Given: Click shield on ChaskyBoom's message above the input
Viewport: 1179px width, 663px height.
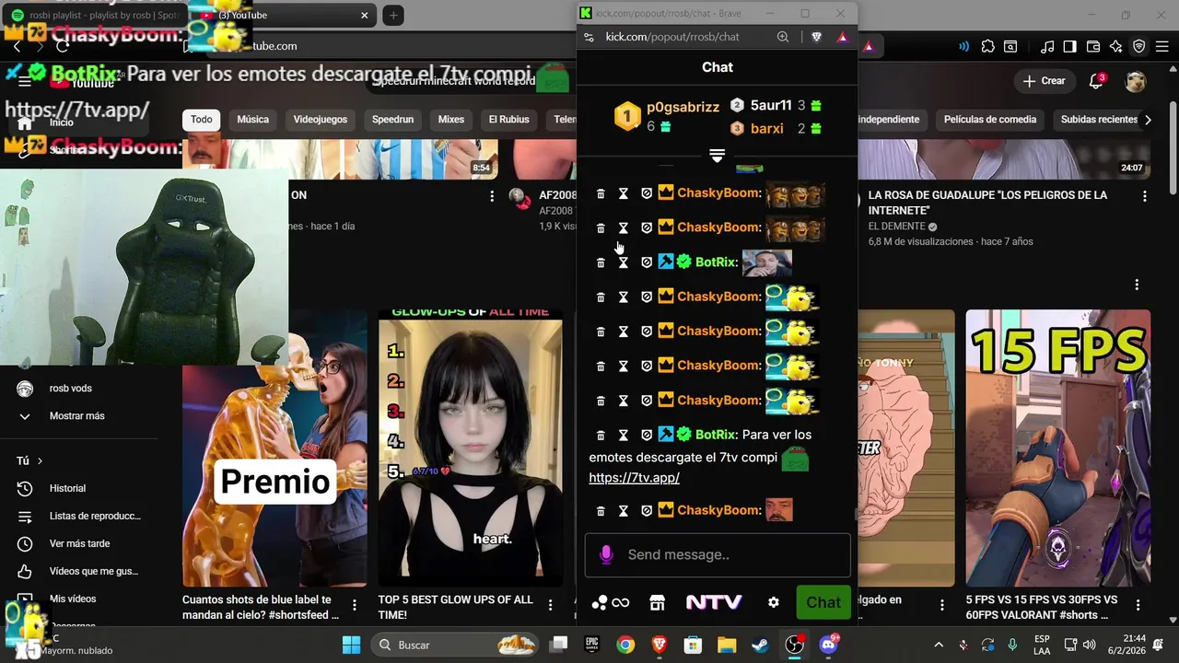Looking at the screenshot, I should [x=647, y=510].
